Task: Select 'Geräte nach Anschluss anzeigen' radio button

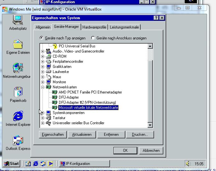Action: 93,38
